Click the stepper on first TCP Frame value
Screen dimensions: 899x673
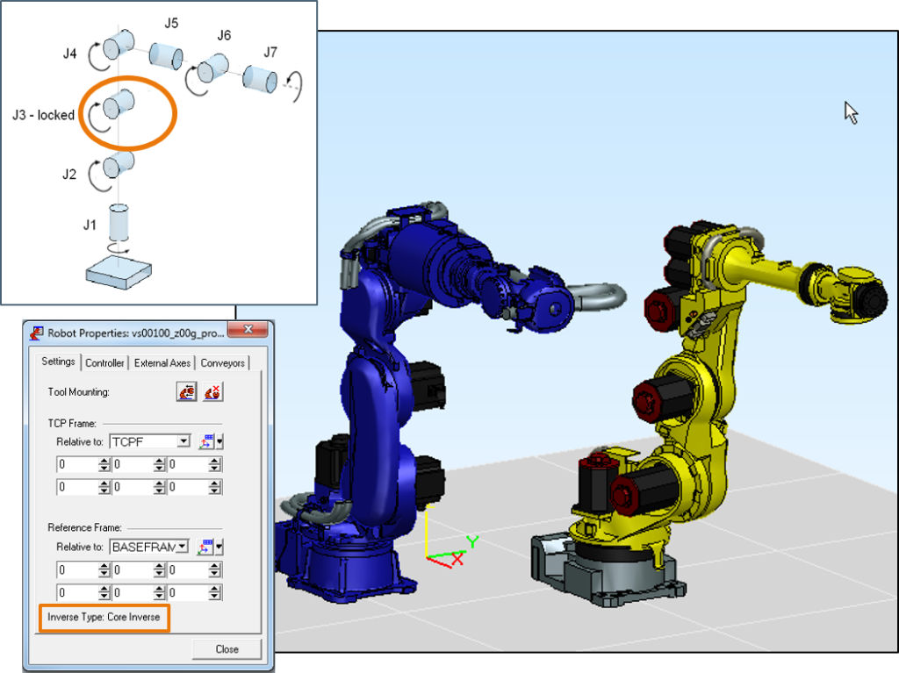pyautogui.click(x=104, y=464)
